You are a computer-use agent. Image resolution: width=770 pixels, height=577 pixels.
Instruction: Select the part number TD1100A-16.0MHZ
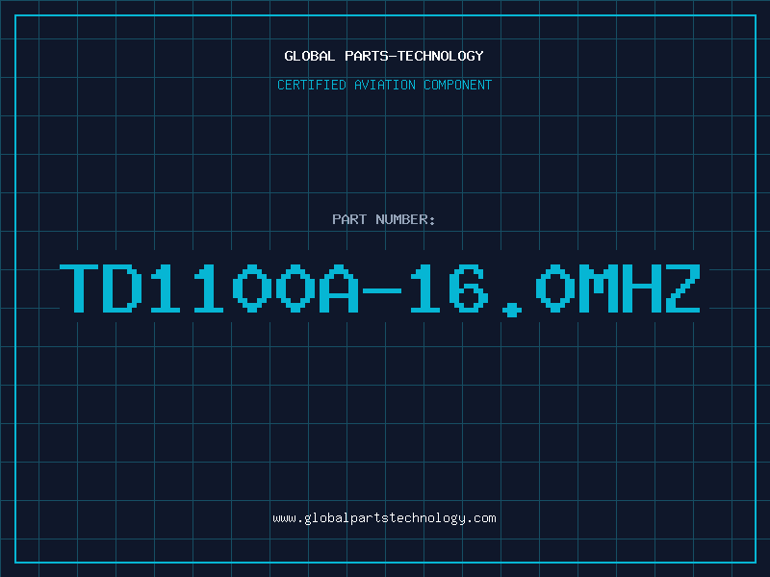click(379, 289)
